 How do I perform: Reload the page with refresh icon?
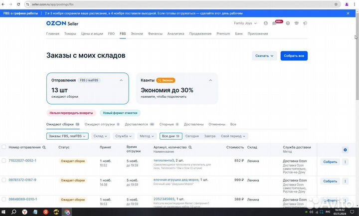pos(18,4)
